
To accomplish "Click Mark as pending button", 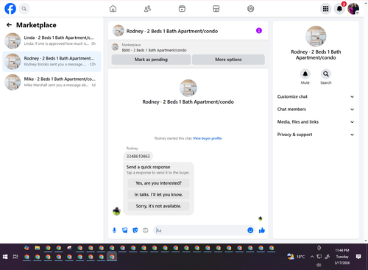I will tap(151, 60).
